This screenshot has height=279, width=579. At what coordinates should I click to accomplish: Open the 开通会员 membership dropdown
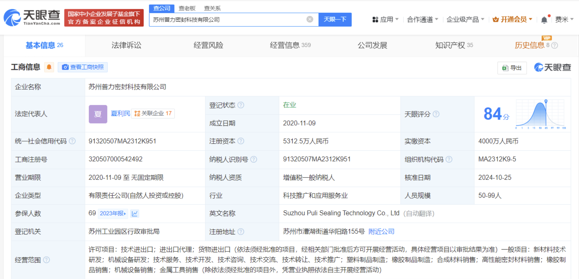tap(512, 19)
